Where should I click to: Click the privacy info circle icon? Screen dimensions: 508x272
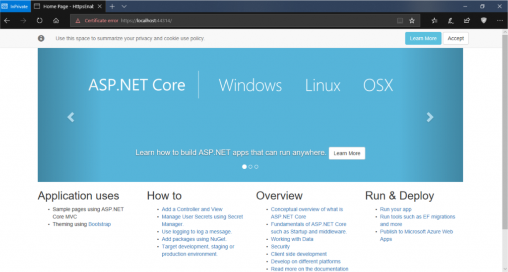click(x=41, y=38)
